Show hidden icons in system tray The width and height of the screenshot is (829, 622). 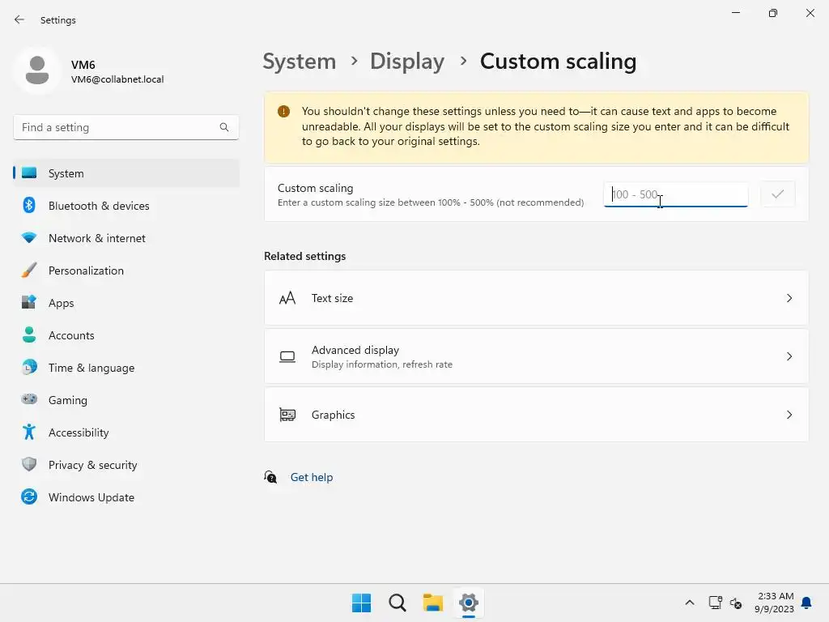click(x=690, y=603)
